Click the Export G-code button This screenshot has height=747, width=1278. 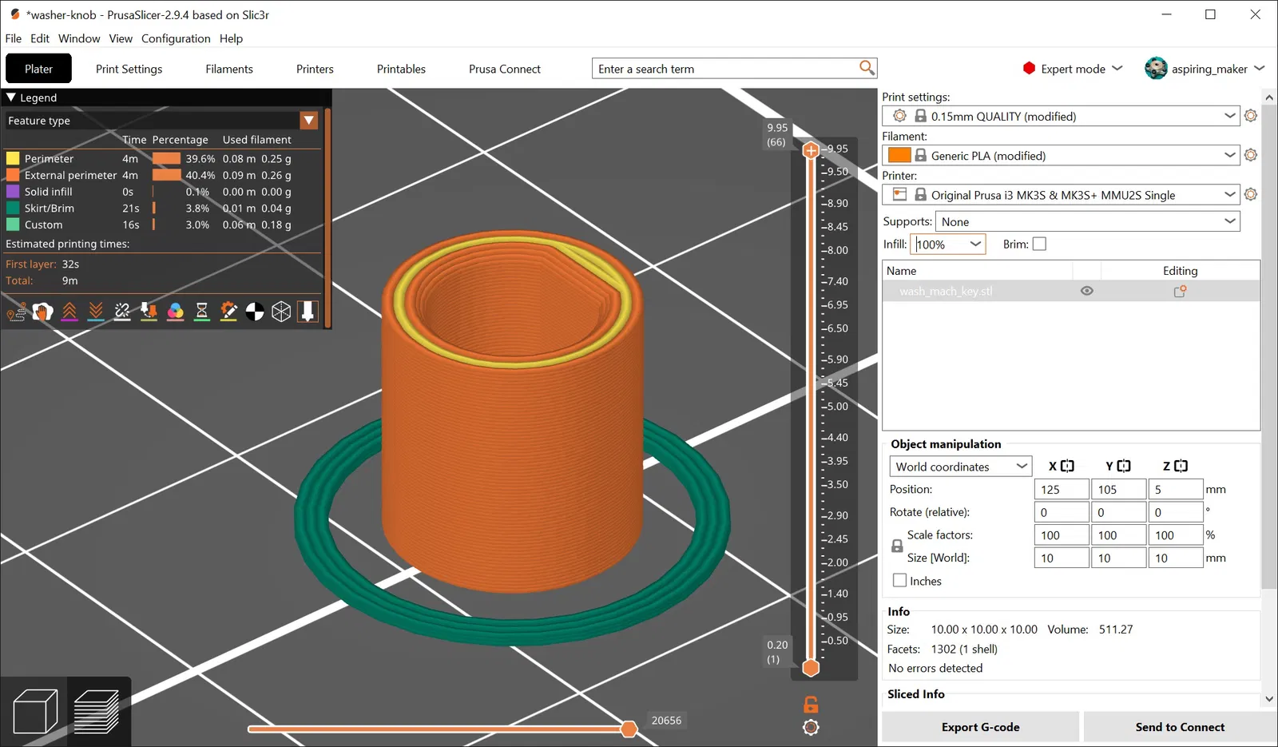(980, 727)
